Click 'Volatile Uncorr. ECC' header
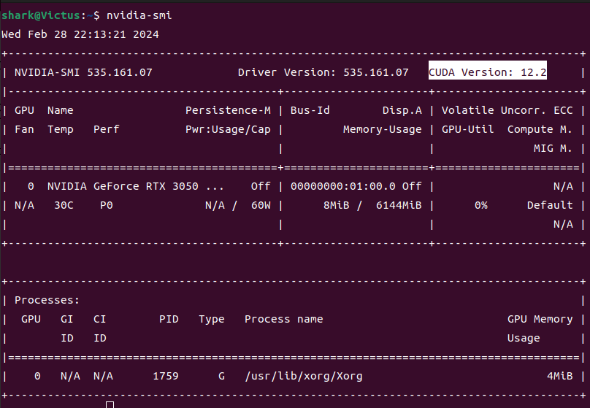This screenshot has width=590, height=408. [507, 110]
